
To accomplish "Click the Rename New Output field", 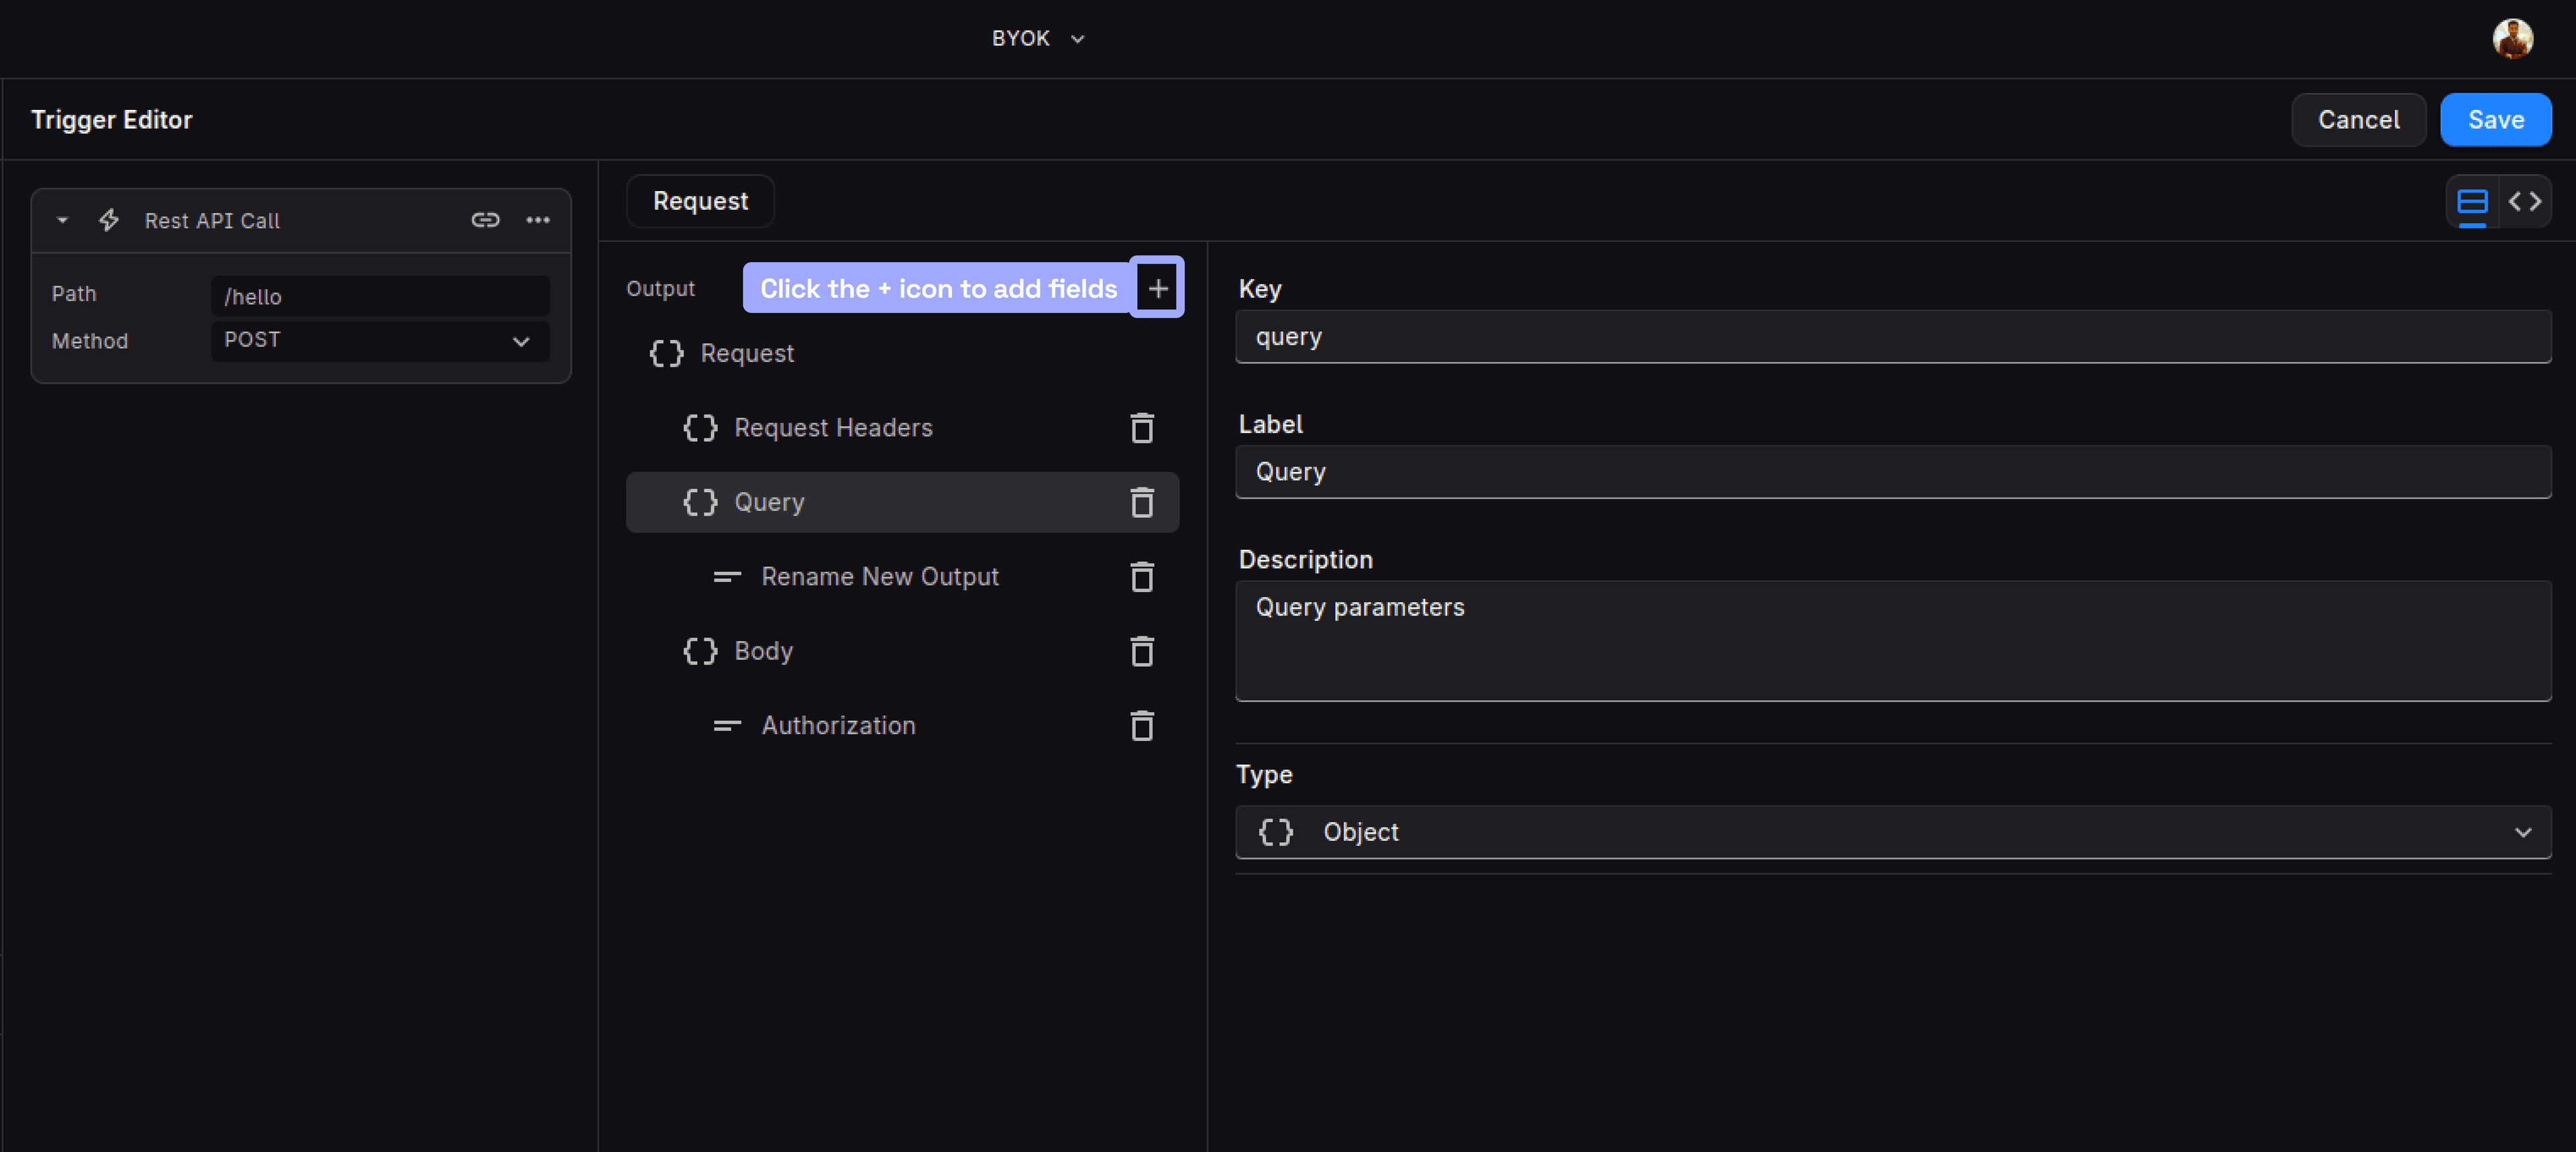I will (x=881, y=576).
